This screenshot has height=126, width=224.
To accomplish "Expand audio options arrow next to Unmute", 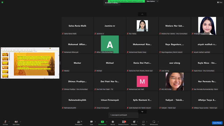I will 9,122.
